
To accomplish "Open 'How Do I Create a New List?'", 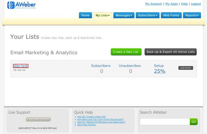I will pos(91,117).
